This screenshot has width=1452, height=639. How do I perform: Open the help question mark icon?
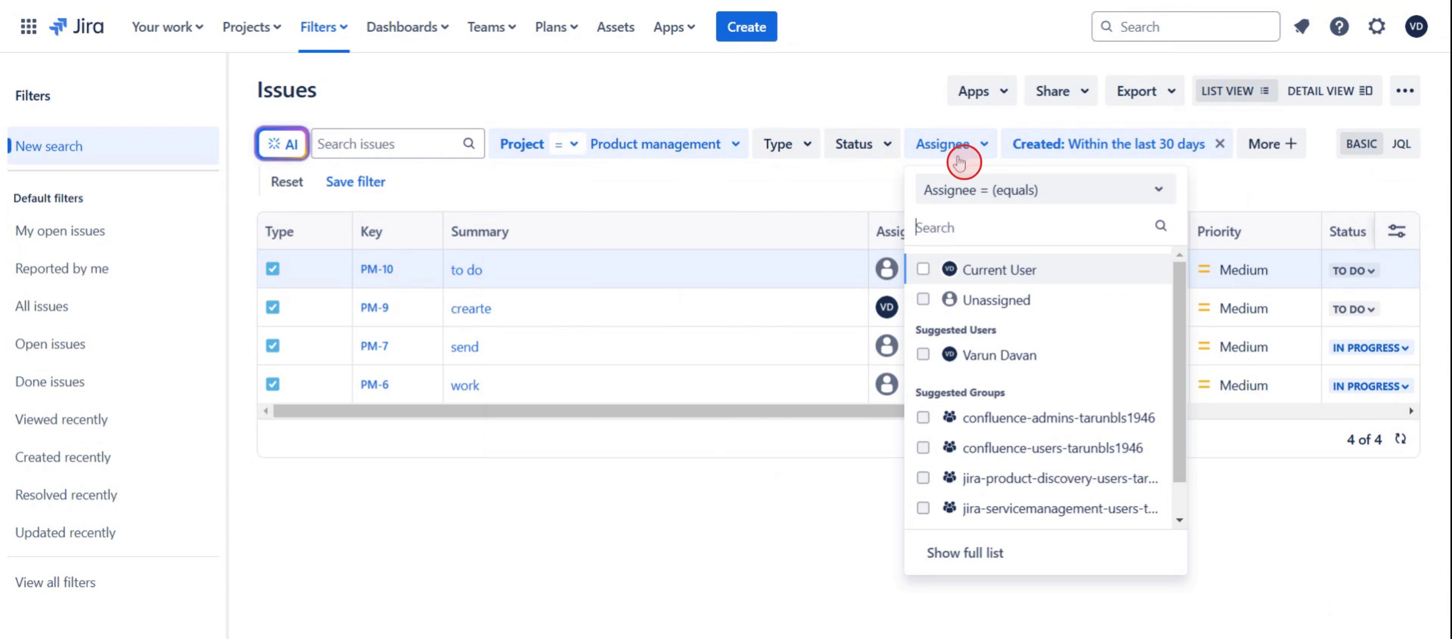pyautogui.click(x=1339, y=27)
